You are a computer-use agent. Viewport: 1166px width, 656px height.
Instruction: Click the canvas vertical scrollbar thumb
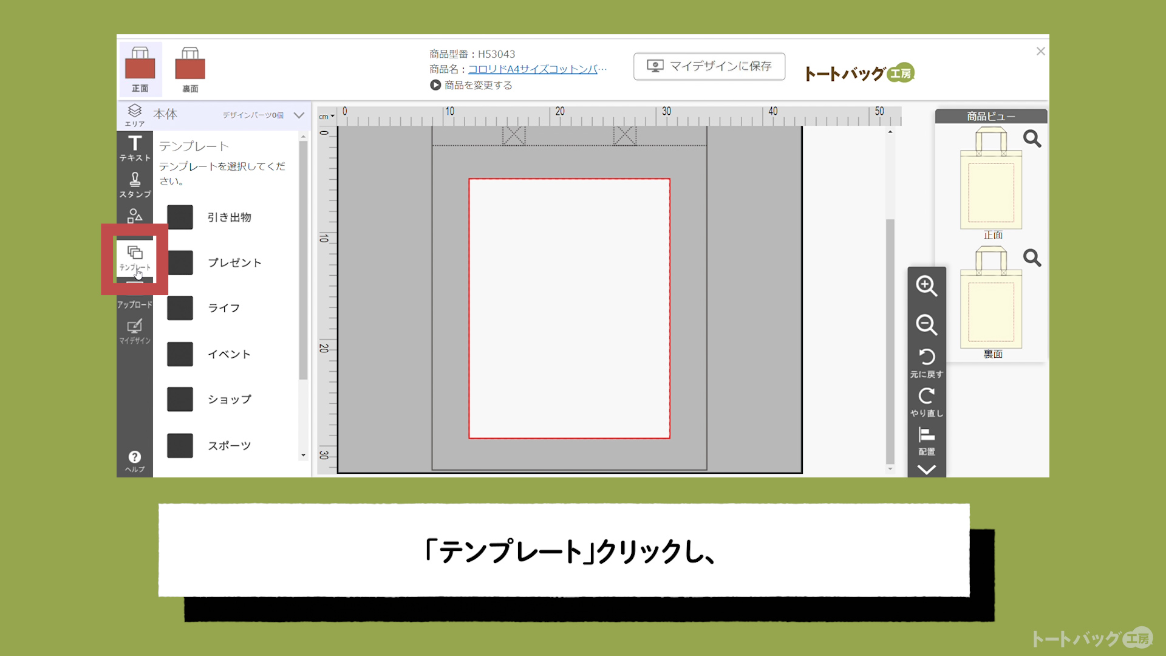890,341
